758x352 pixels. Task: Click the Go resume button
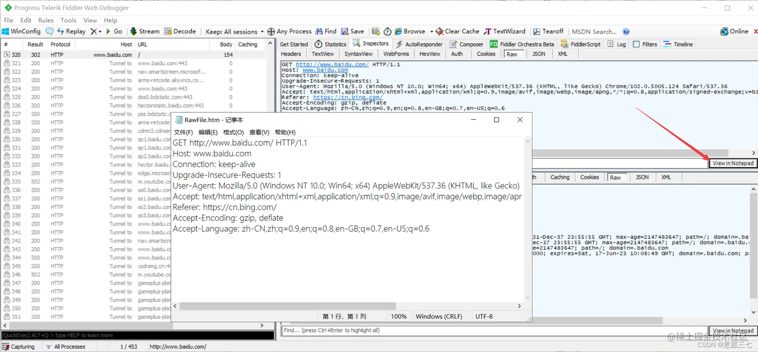[114, 31]
